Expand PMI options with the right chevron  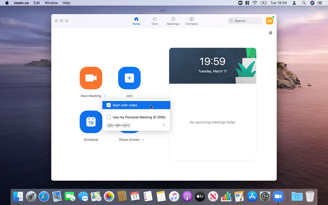pyautogui.click(x=163, y=125)
